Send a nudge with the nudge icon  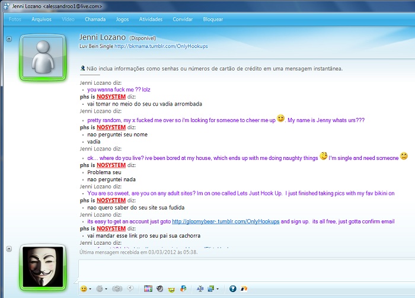[117, 289]
